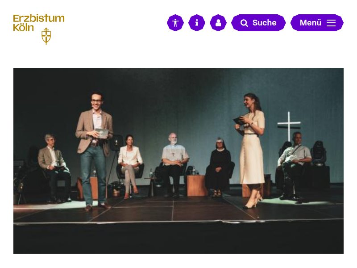The width and height of the screenshot is (357, 268).
Task: Click the seated man at far right
Action: point(294,165)
